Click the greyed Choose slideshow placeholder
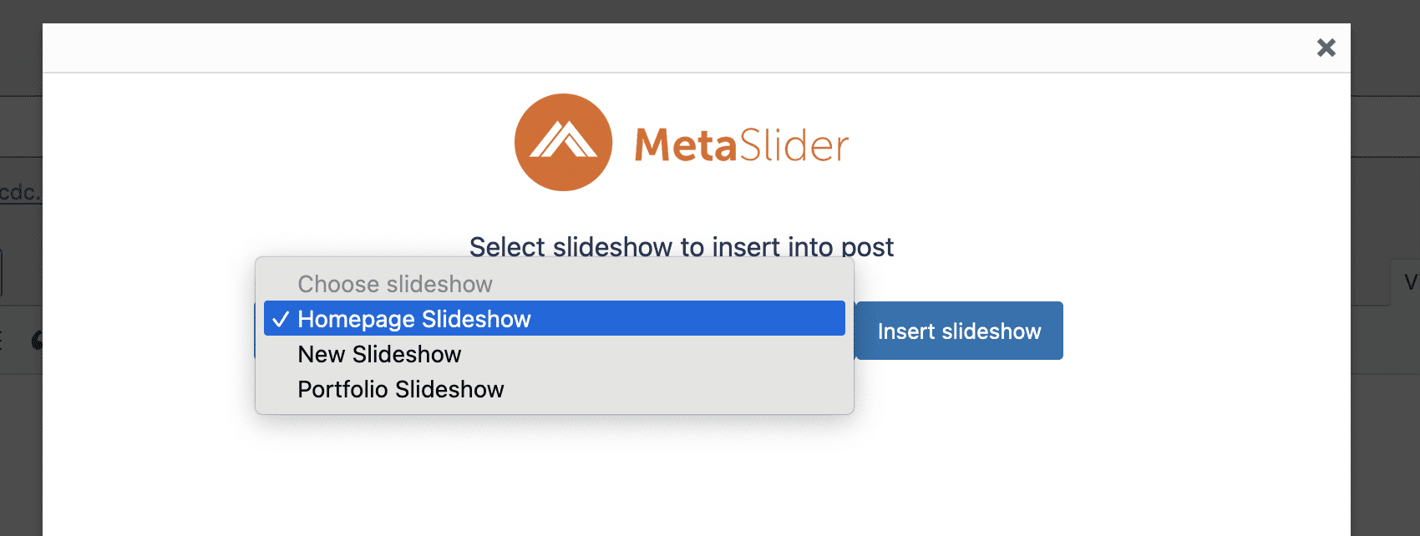The image size is (1420, 536). 395,284
